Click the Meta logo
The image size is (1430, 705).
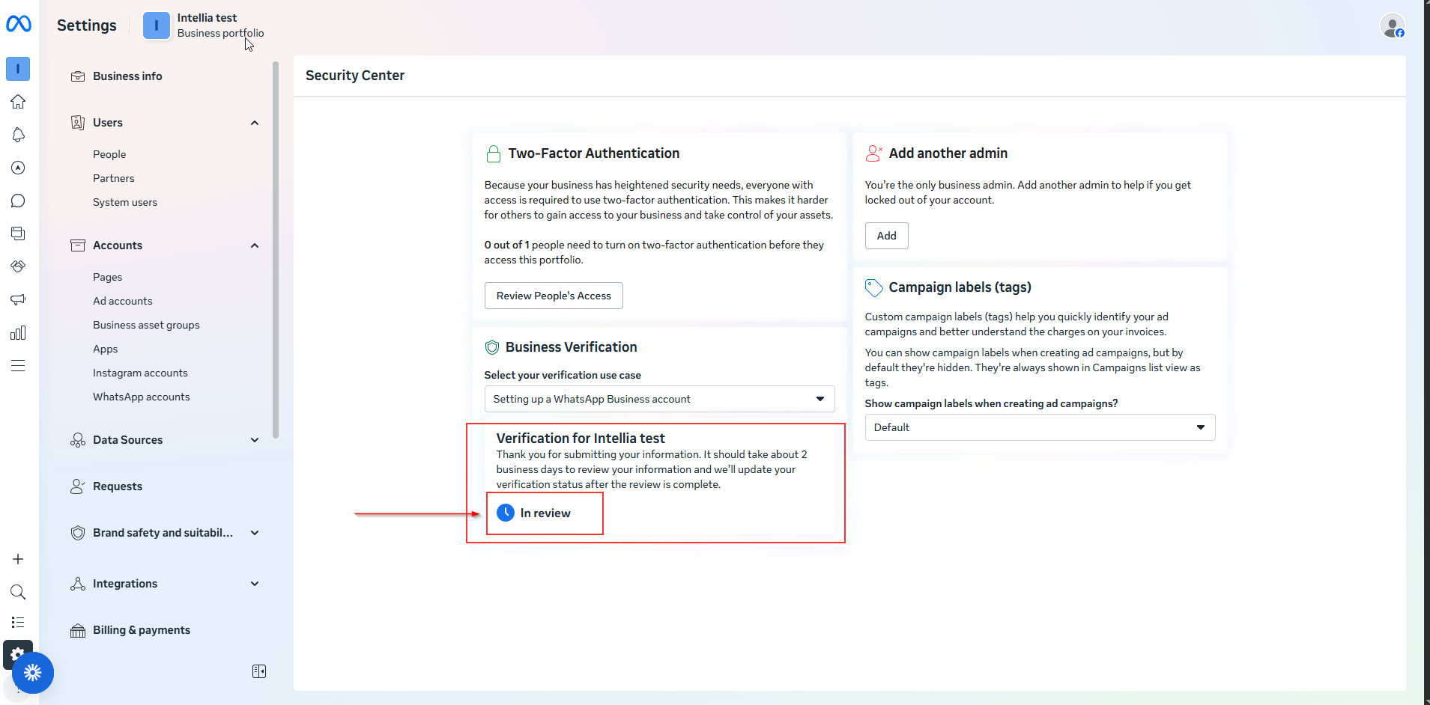(x=19, y=24)
